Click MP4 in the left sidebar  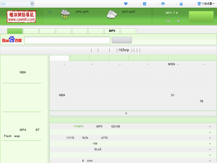pos(23,130)
